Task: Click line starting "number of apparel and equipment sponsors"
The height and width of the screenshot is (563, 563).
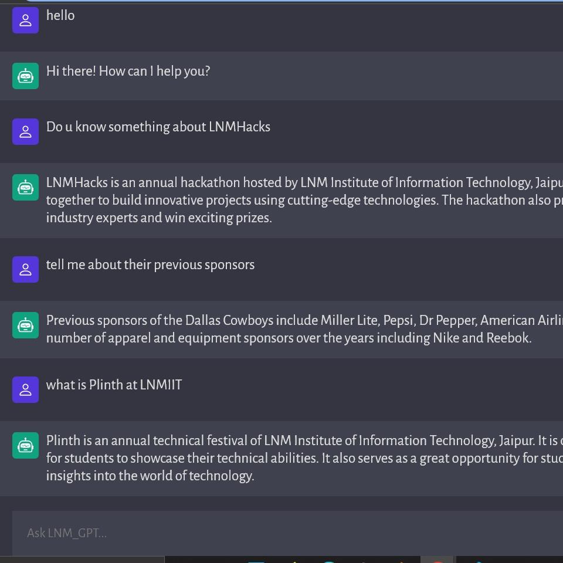Action: (289, 338)
